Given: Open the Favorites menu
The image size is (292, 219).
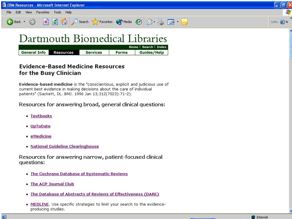Looking at the screenshot, I should click(43, 12).
